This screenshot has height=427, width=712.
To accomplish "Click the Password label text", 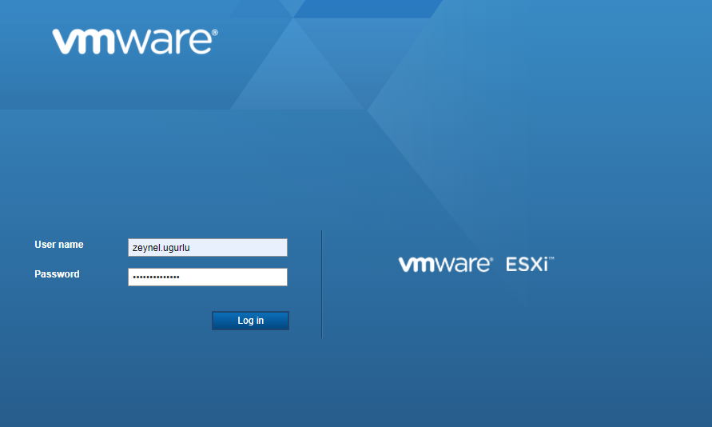I will pyautogui.click(x=57, y=274).
